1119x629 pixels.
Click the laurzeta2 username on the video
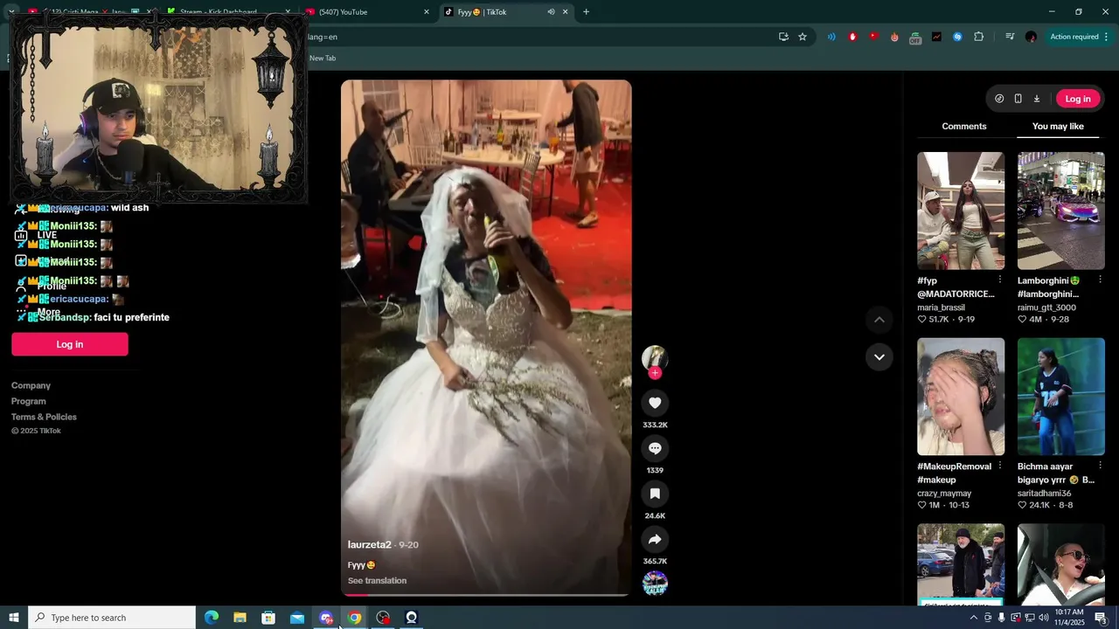tap(371, 544)
